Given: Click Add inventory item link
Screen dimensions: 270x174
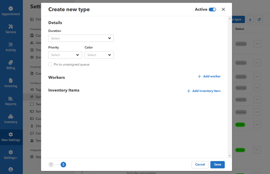Looking at the screenshot, I should pyautogui.click(x=204, y=91).
